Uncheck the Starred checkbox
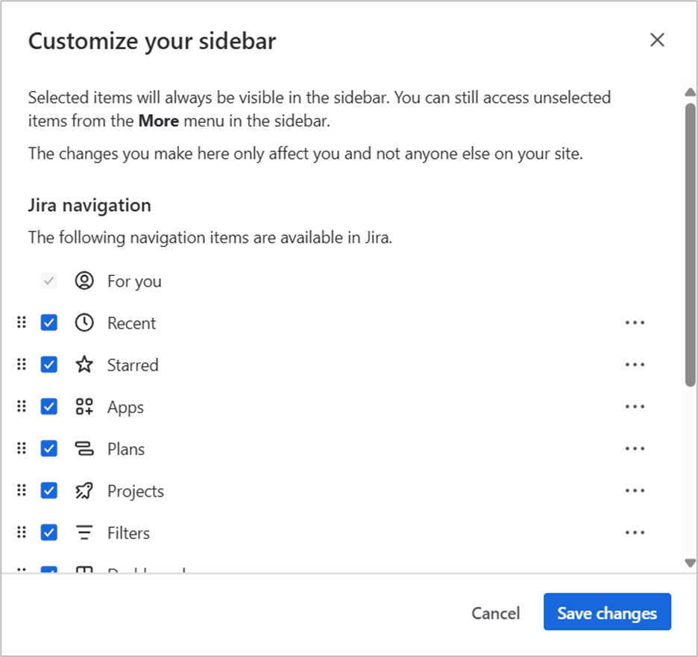698x657 pixels. (49, 365)
